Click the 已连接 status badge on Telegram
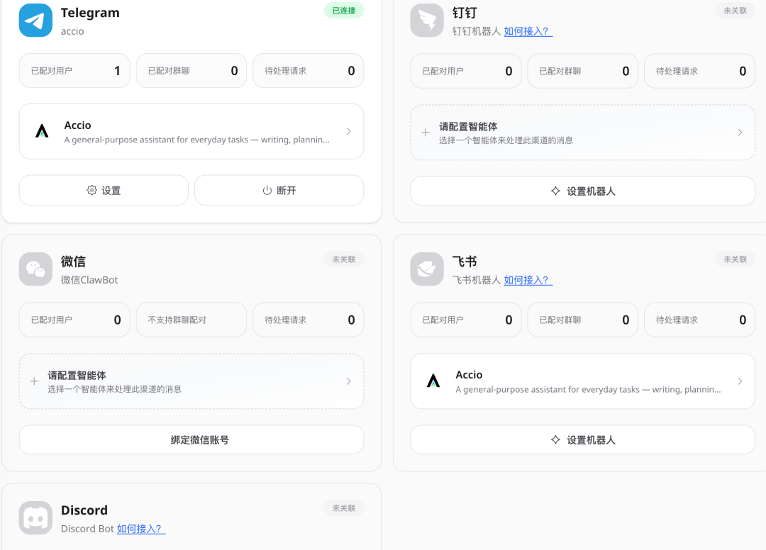This screenshot has height=550, width=766. (343, 11)
